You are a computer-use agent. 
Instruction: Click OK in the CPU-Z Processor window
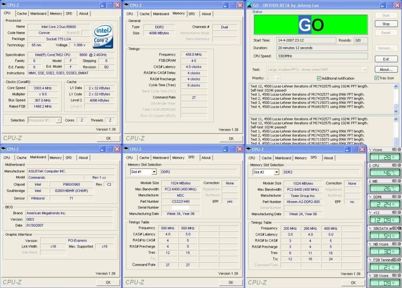point(109,138)
